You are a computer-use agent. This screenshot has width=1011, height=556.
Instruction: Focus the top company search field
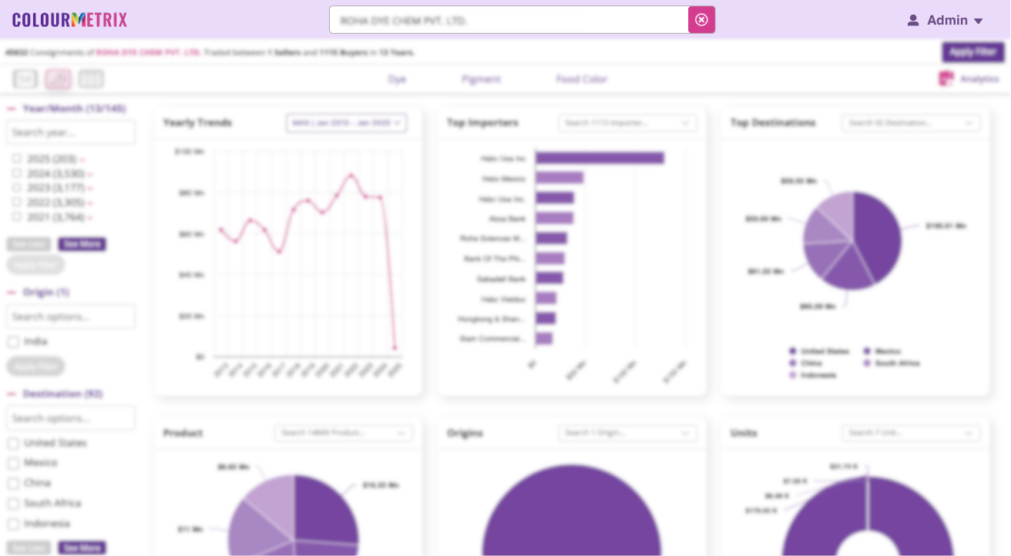(509, 20)
